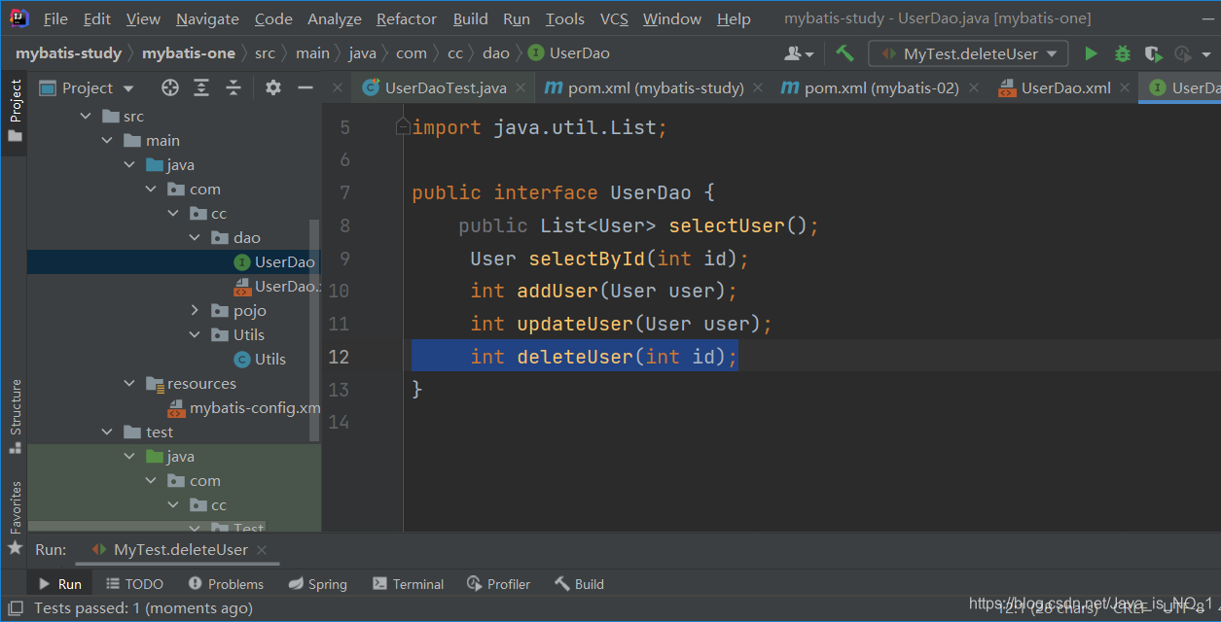
Task: Open the Favorites tool window star
Action: coord(15,547)
